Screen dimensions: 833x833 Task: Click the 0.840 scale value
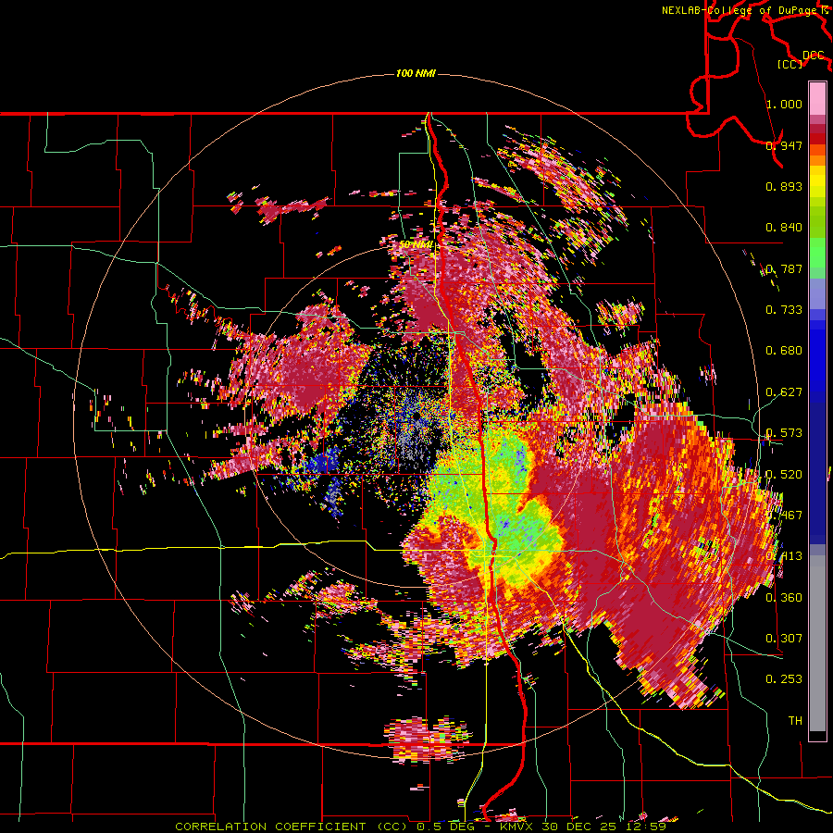[784, 228]
